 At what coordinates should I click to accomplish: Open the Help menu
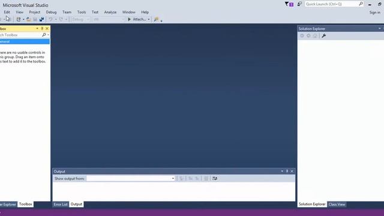click(x=145, y=12)
